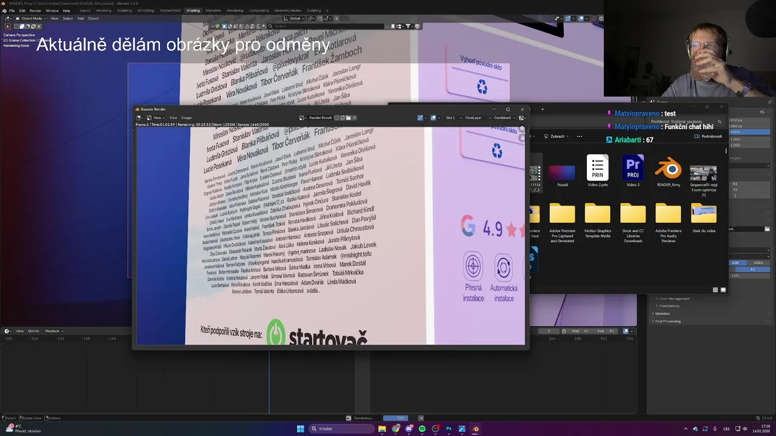776x436 pixels.
Task: Open the Slot 1 dropdown
Action: coord(453,117)
